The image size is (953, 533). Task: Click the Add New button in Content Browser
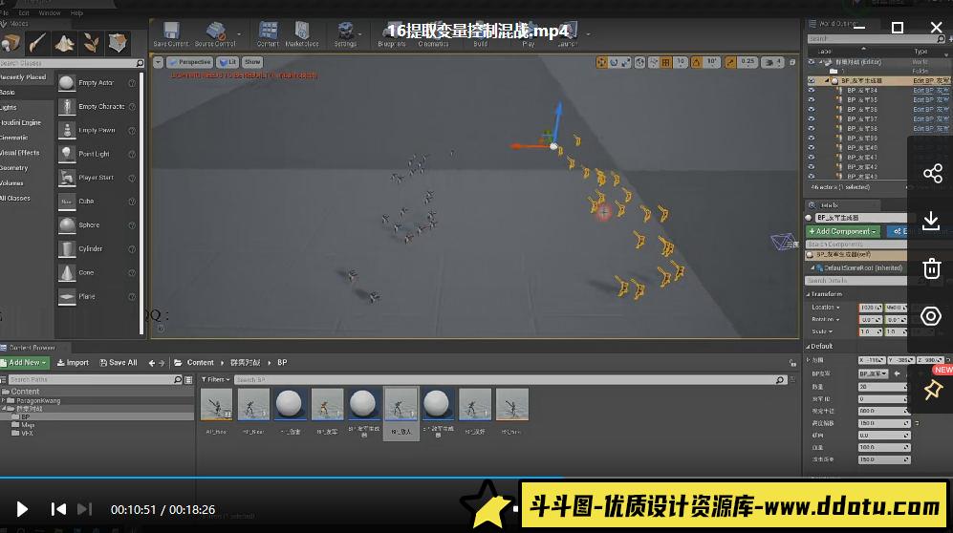(x=24, y=362)
